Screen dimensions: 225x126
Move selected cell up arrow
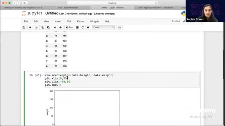pos(55,27)
